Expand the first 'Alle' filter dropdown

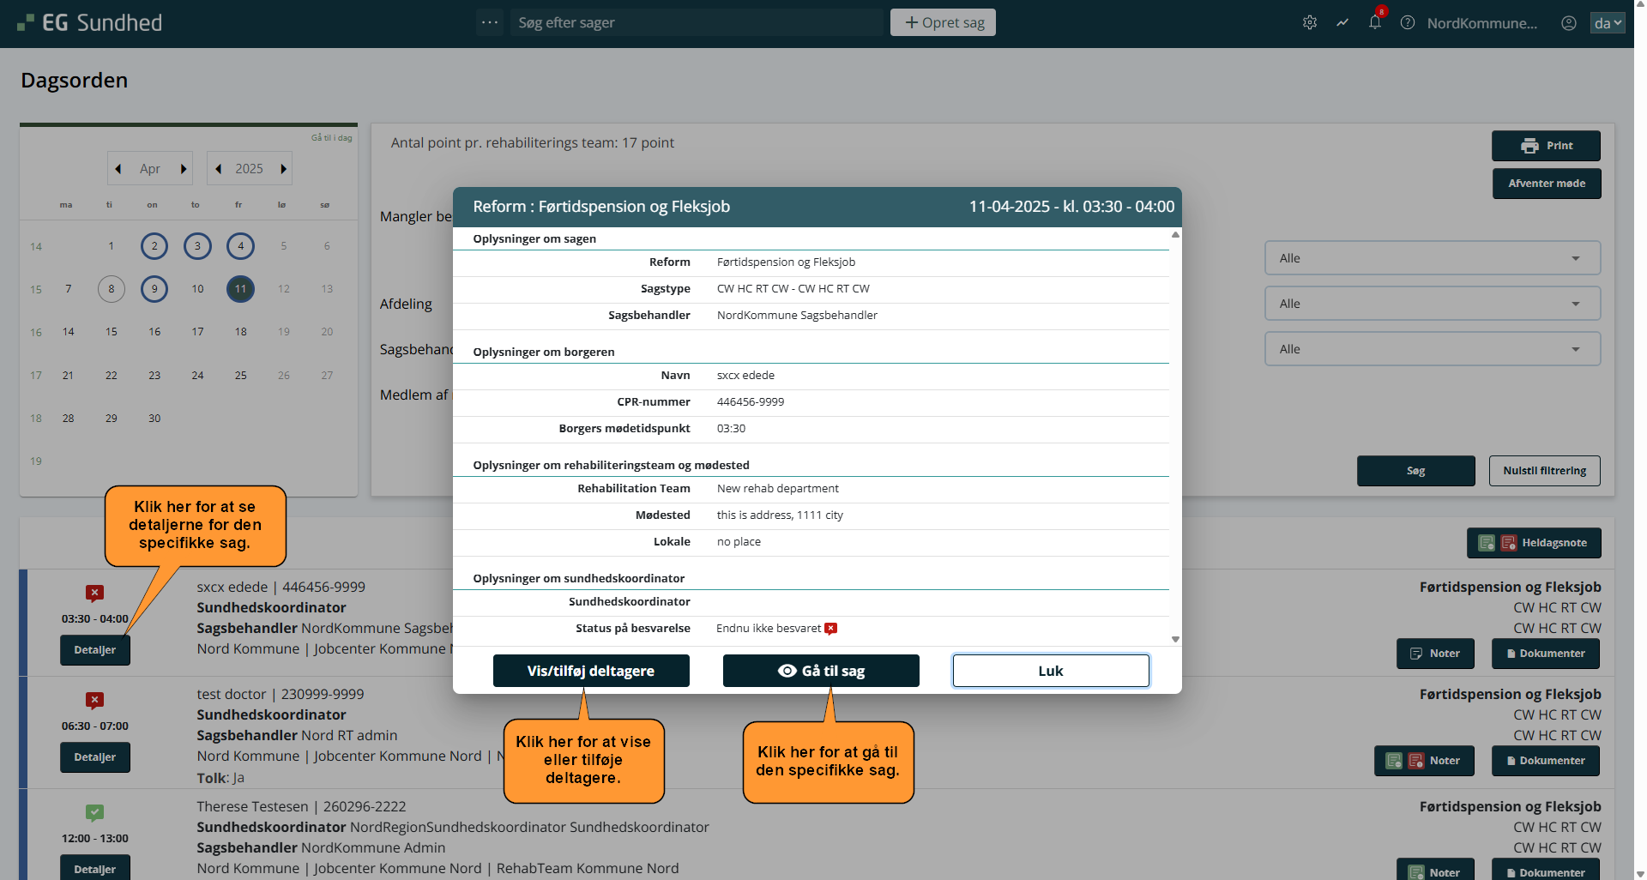pos(1432,258)
